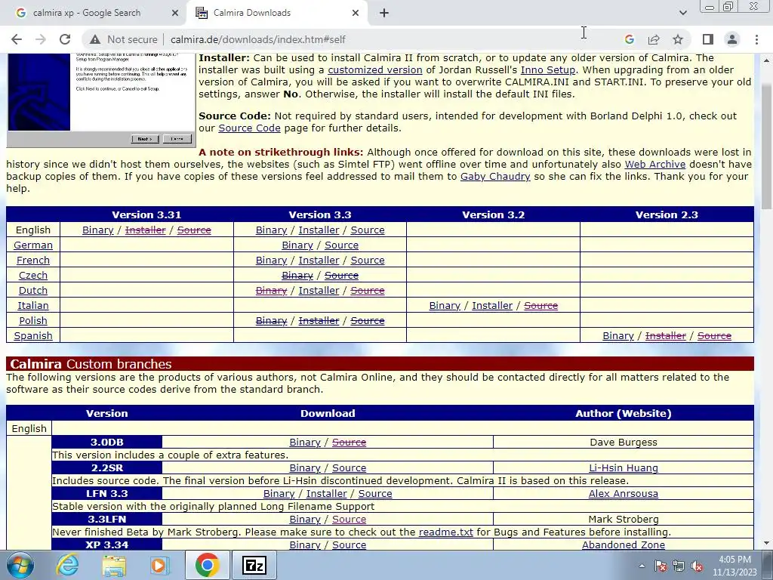Click the Chrome taskbar icon
The height and width of the screenshot is (580, 773).
point(207,565)
